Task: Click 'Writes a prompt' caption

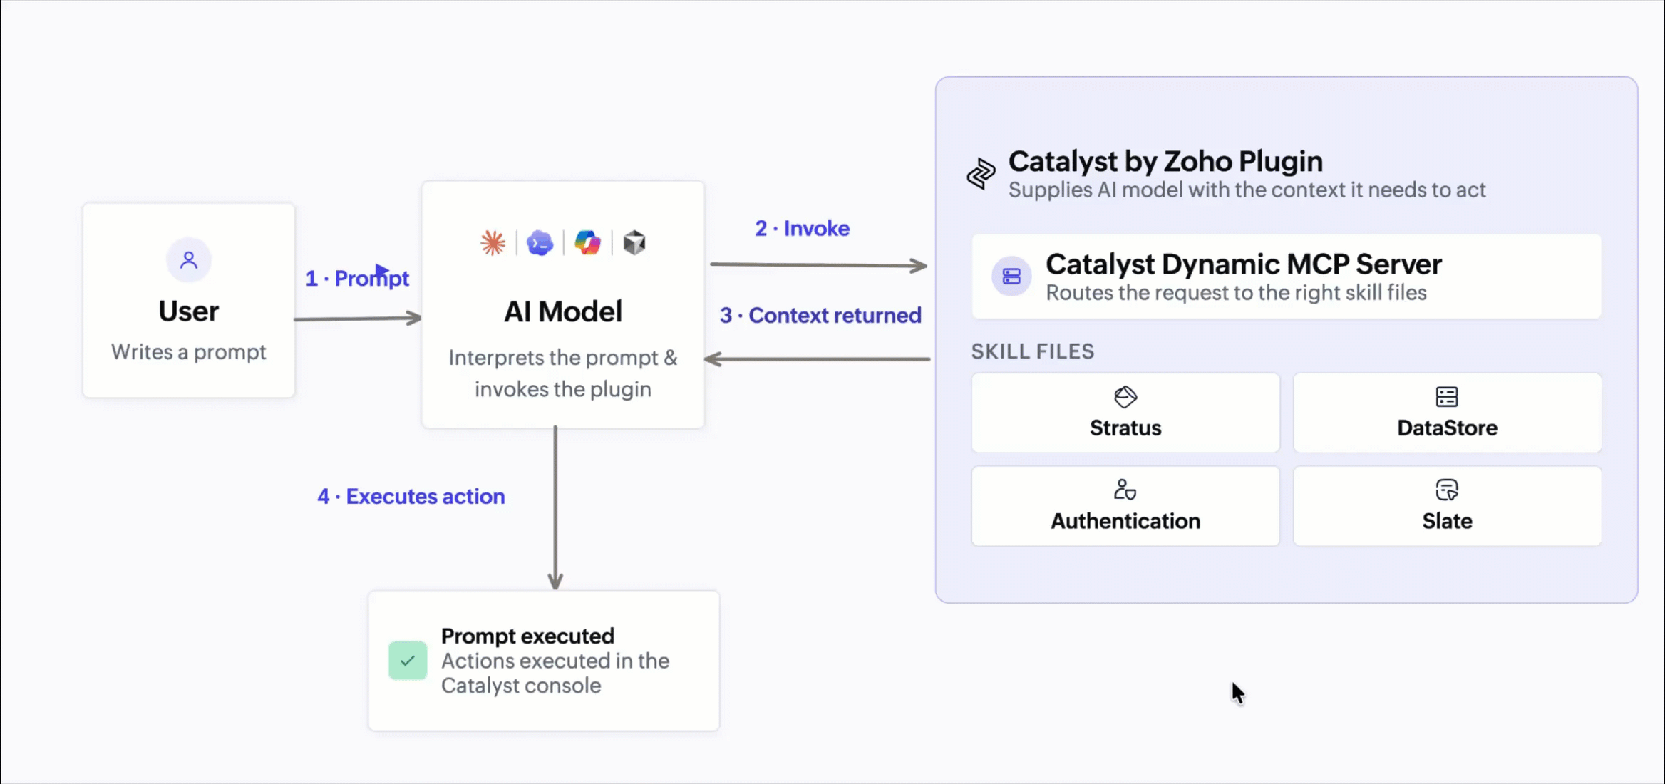Action: tap(189, 352)
